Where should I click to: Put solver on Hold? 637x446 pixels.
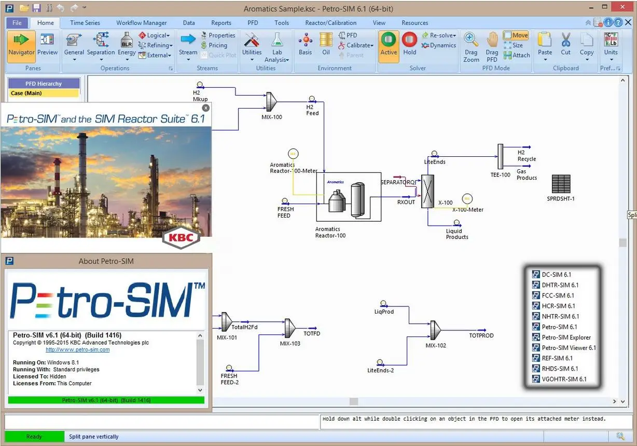pos(410,44)
